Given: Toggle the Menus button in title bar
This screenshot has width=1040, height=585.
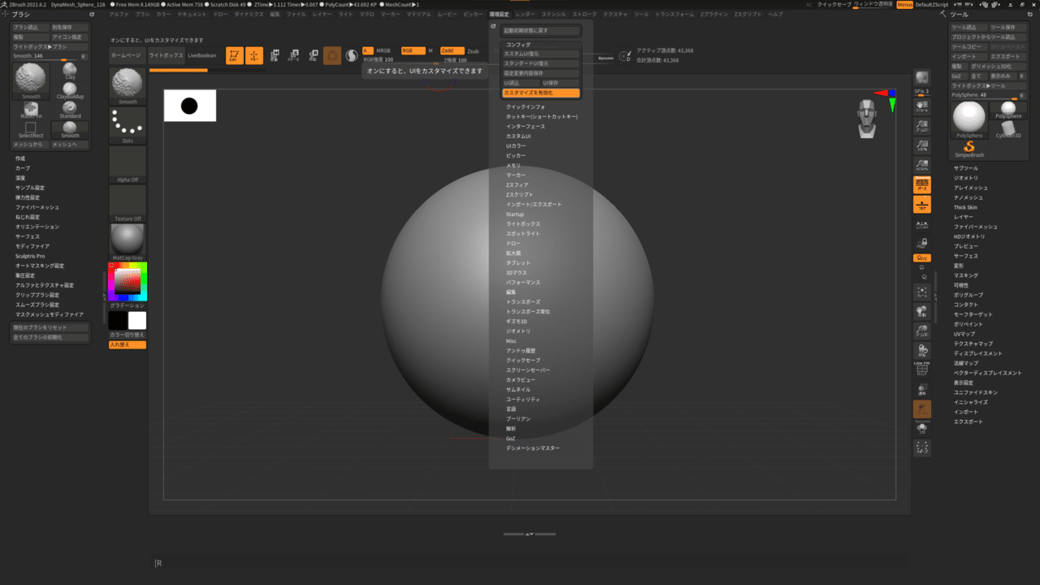Looking at the screenshot, I should 904,5.
